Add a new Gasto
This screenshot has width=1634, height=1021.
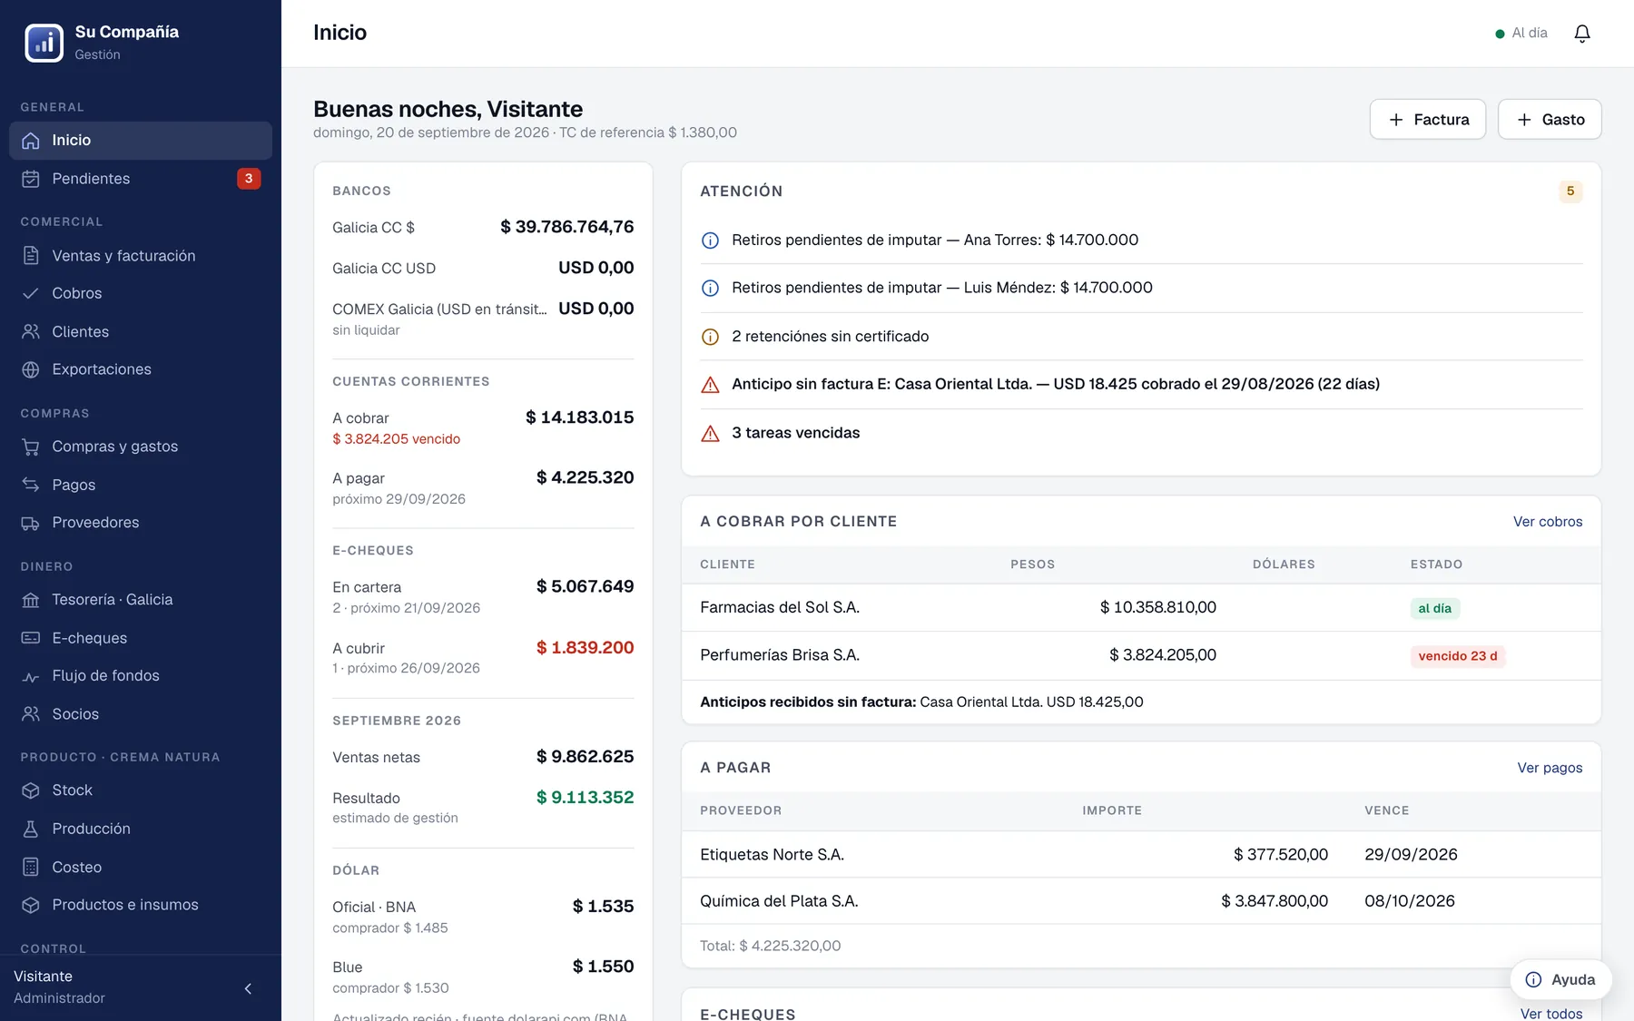[x=1550, y=119]
